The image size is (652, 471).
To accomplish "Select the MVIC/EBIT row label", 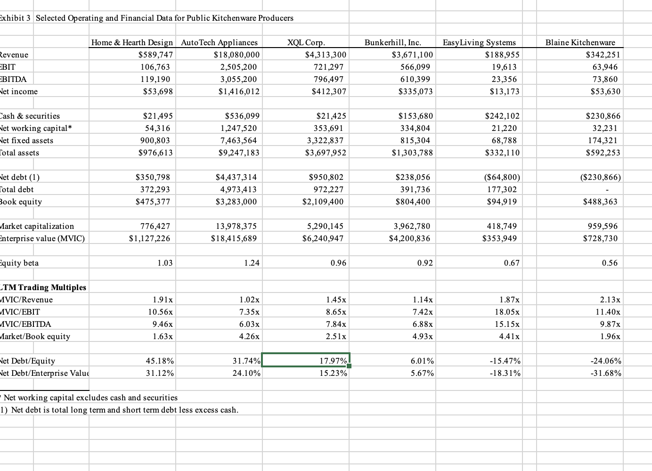I will click(x=20, y=312).
